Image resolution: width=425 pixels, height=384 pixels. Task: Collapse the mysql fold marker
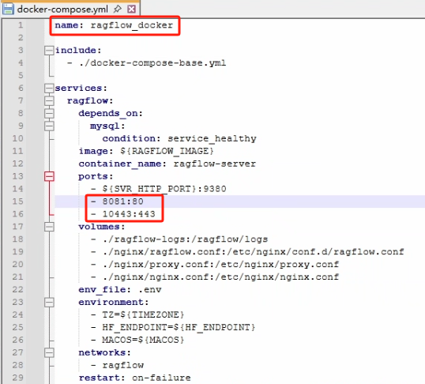pyautogui.click(x=49, y=126)
